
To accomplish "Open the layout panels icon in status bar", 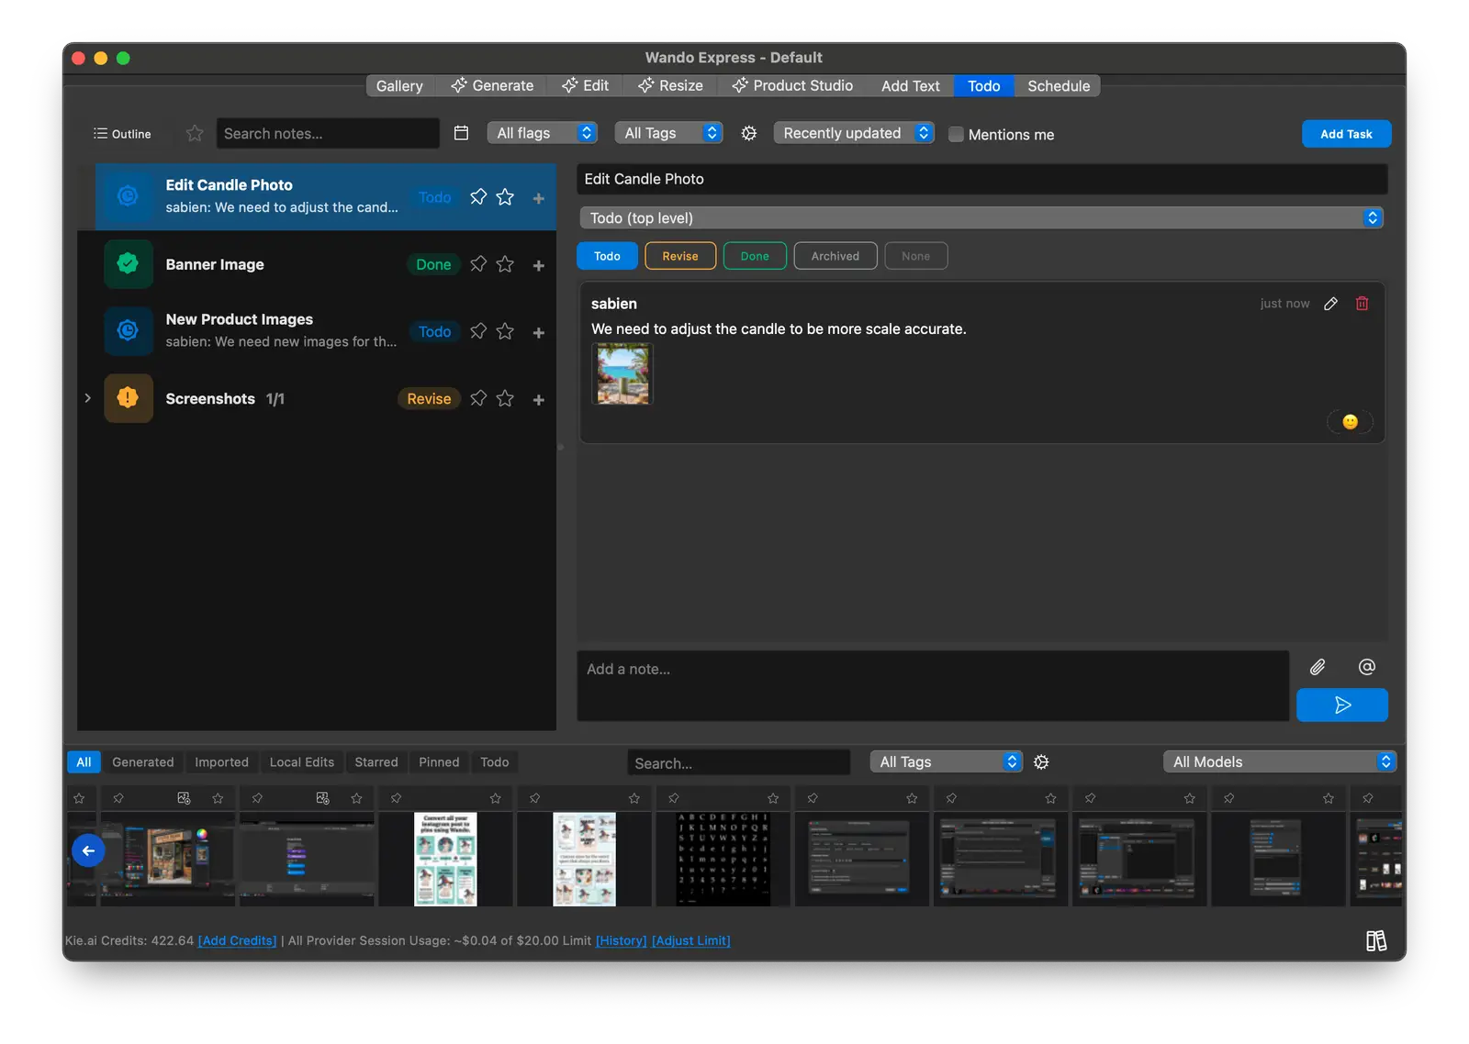I will [1375, 940].
